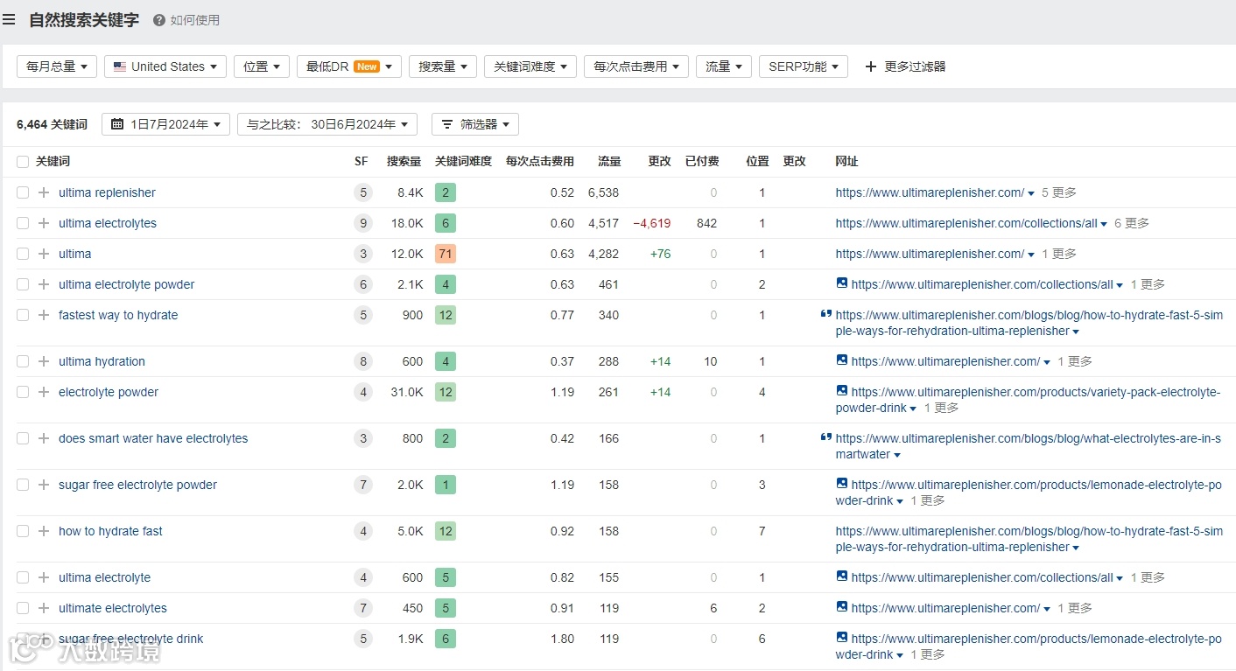1236x671 pixels.
Task: Click SF badge 9 for ultima electrolytes
Action: 362,223
